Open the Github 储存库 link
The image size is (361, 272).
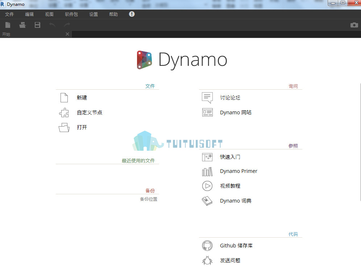coord(236,246)
